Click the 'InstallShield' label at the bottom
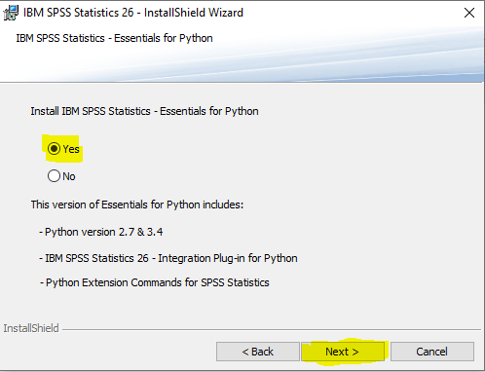485x372 pixels. pyautogui.click(x=31, y=328)
